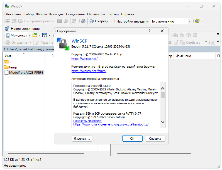Open the Выбор menu
Viewport: 222px width, 170px height.
click(28, 14)
